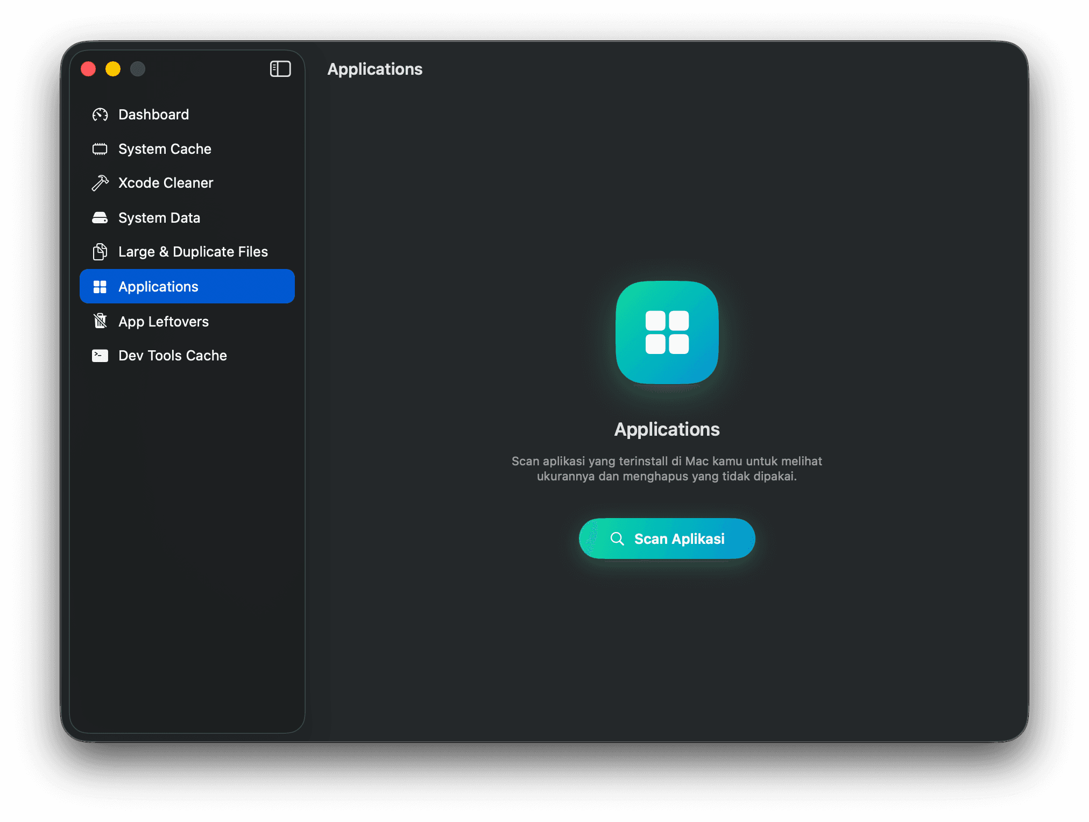The width and height of the screenshot is (1089, 822).
Task: Click the magnifier icon in Scan Aplikasi button
Action: coord(617,538)
